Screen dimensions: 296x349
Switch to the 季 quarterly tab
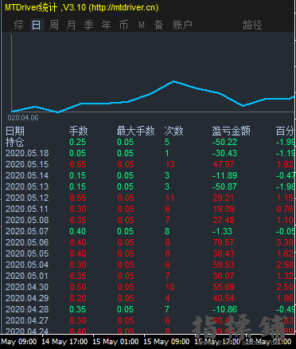click(x=88, y=25)
